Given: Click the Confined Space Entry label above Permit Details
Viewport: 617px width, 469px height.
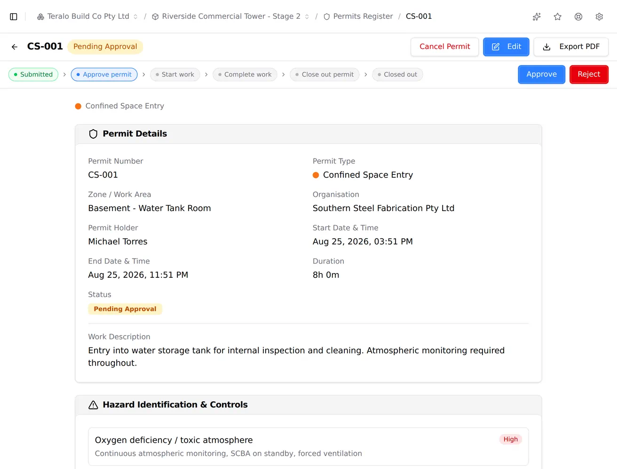Looking at the screenshot, I should click(125, 106).
